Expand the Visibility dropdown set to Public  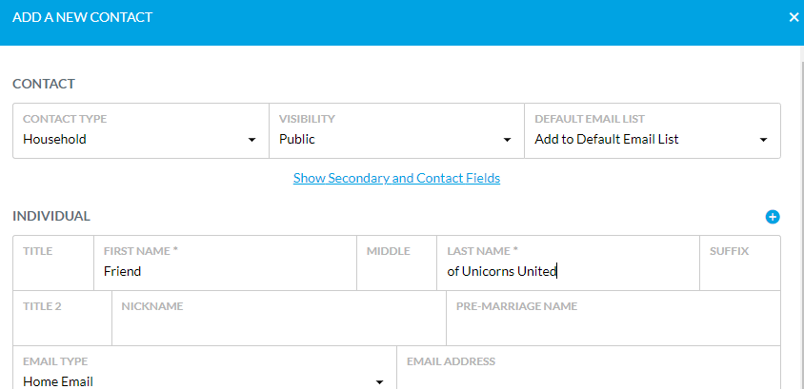[396, 131]
